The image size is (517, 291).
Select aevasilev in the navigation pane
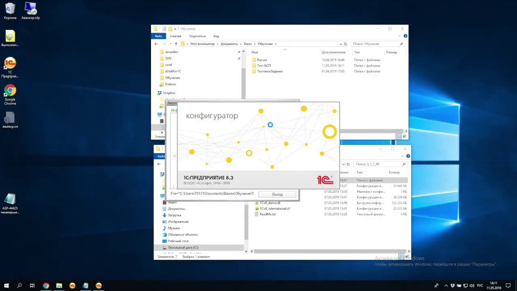pyautogui.click(x=171, y=52)
